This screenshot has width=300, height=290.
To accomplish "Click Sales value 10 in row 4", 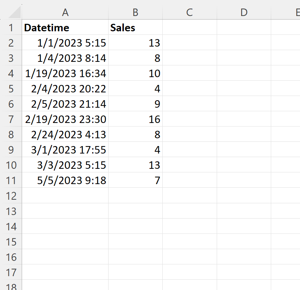I will [x=135, y=73].
